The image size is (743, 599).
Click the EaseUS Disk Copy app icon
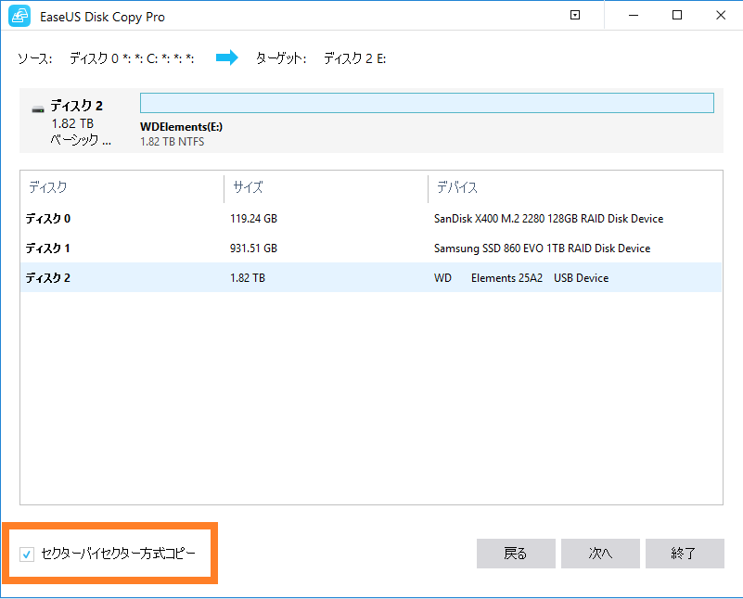pyautogui.click(x=19, y=16)
